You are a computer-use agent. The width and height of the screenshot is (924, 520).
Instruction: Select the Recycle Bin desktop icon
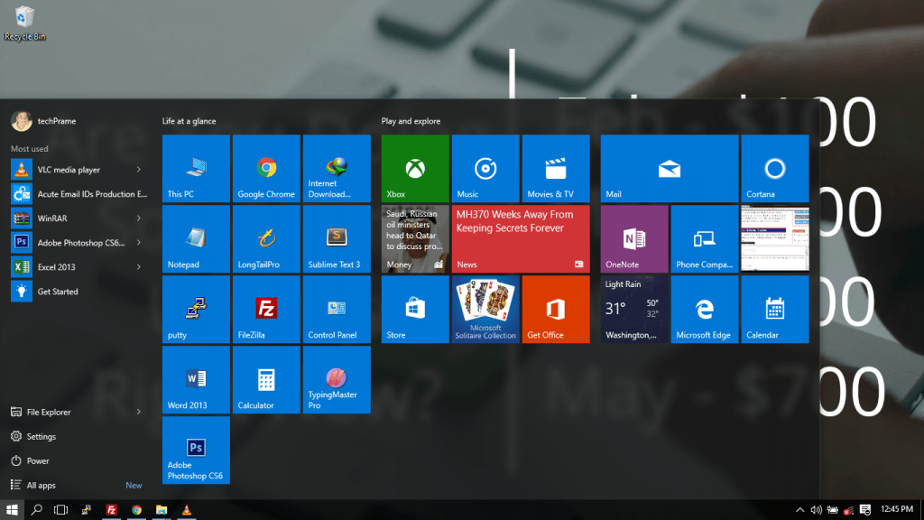click(24, 23)
